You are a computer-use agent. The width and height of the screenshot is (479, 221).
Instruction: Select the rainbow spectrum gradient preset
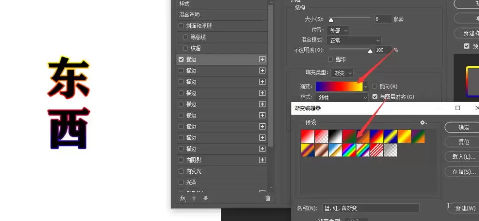[349, 150]
